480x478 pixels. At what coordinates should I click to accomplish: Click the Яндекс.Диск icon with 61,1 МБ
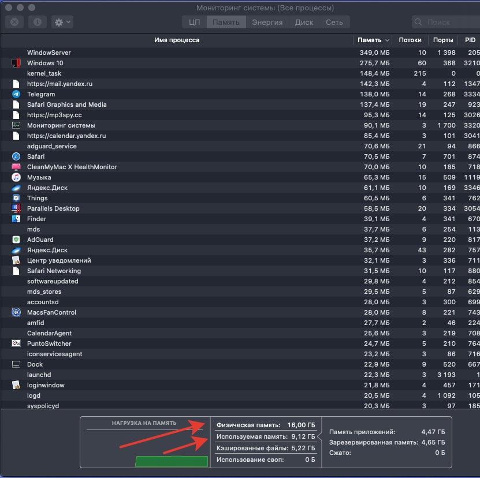[x=16, y=188]
